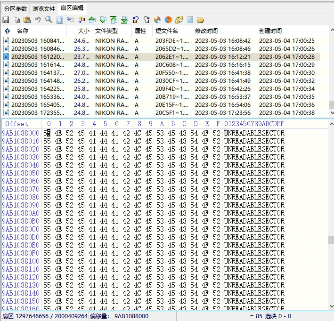334x321 pixels.
Task: Sort files by 修改时间 column header
Action: tap(206, 31)
